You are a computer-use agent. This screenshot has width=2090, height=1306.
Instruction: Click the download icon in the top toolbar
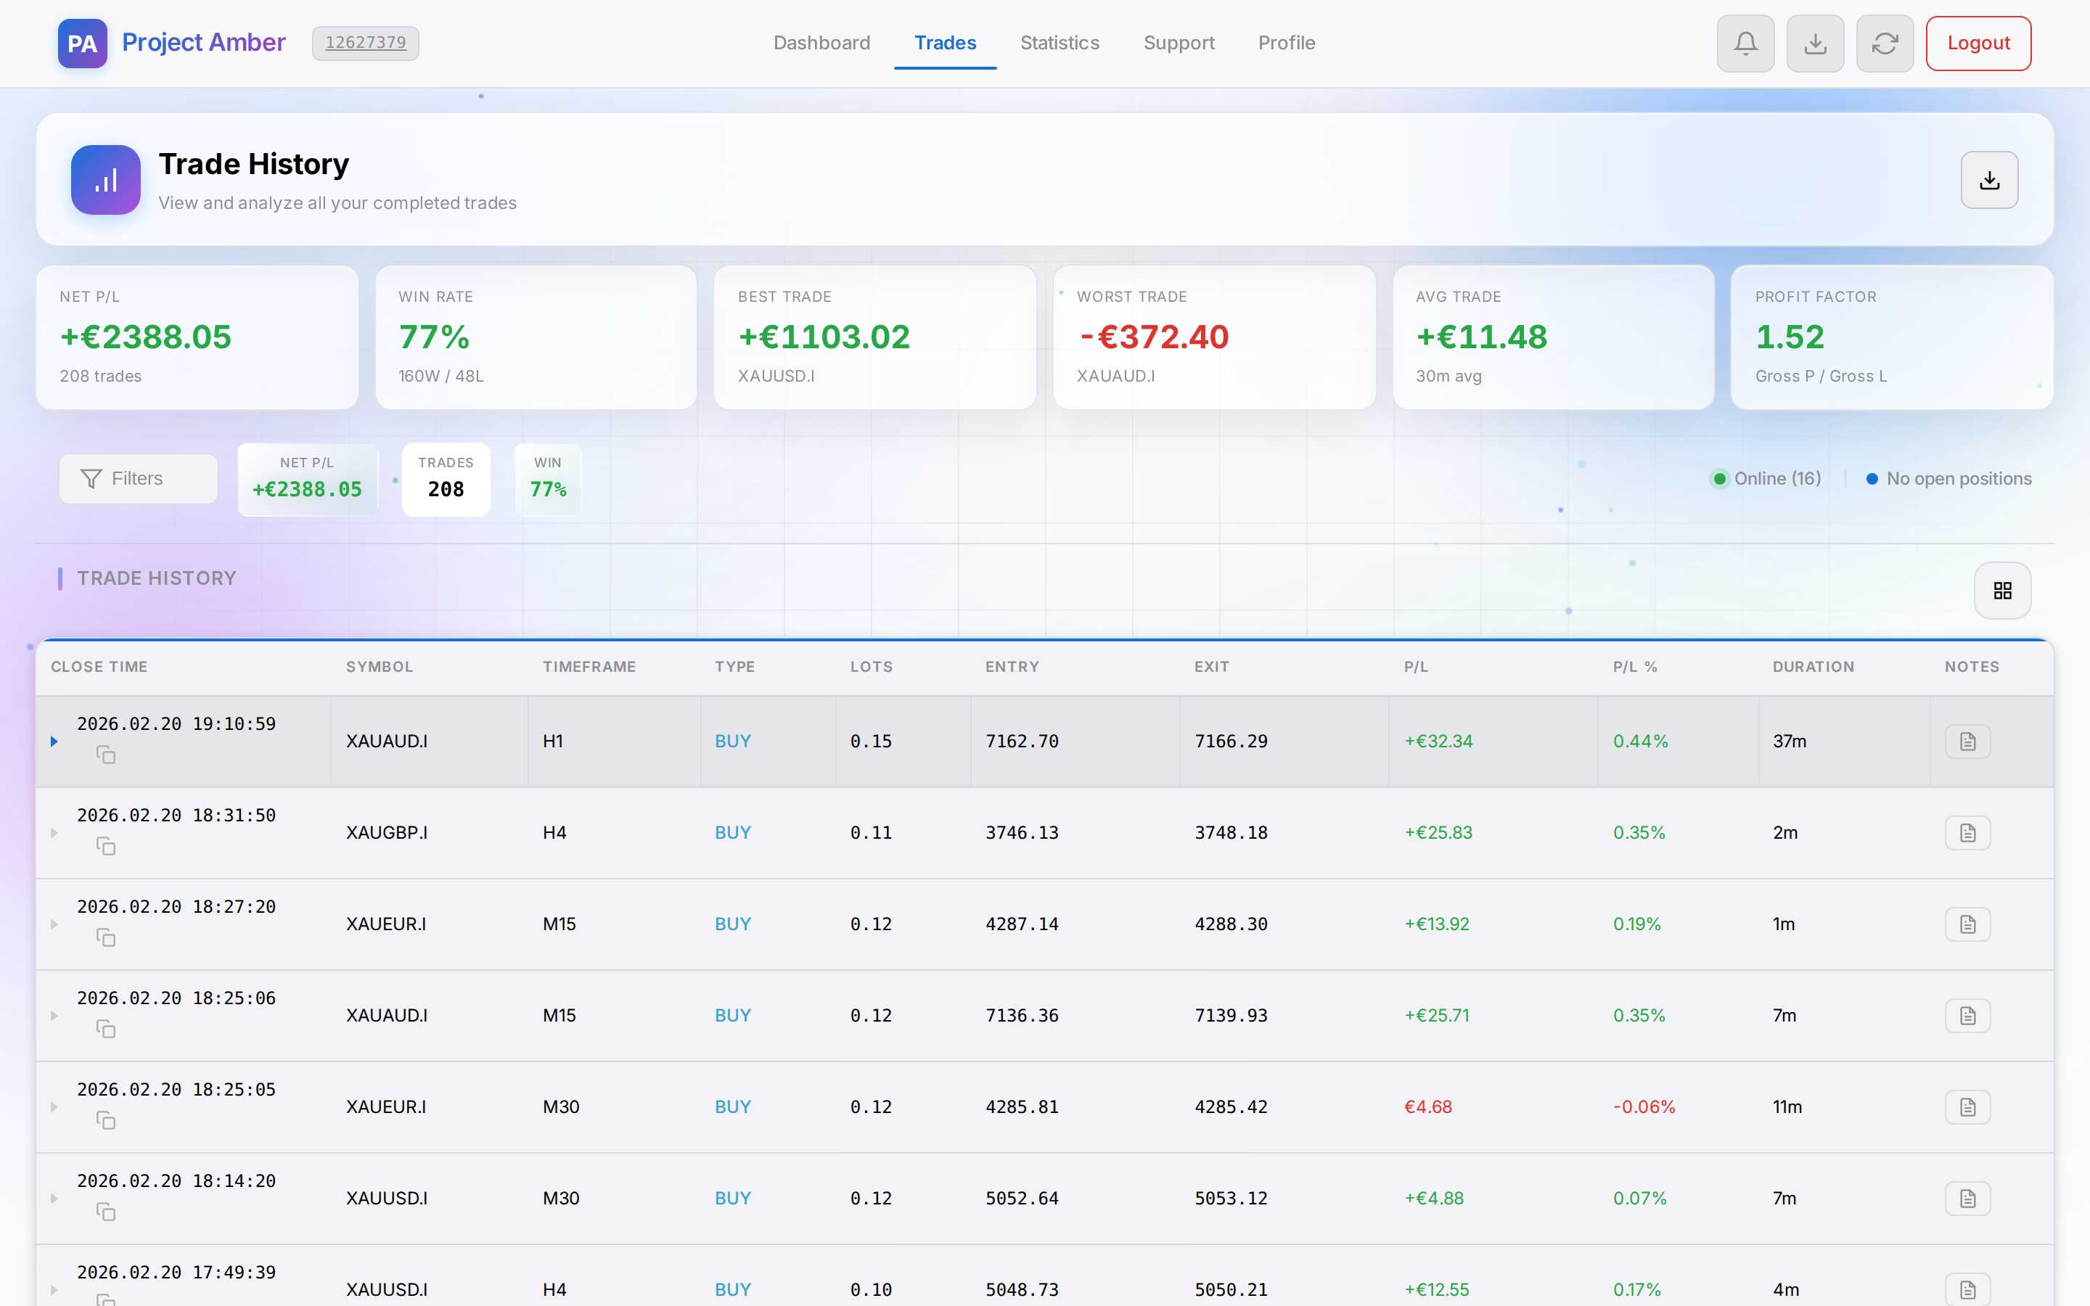click(1816, 44)
